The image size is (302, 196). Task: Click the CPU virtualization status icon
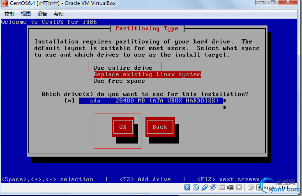(x=239, y=187)
